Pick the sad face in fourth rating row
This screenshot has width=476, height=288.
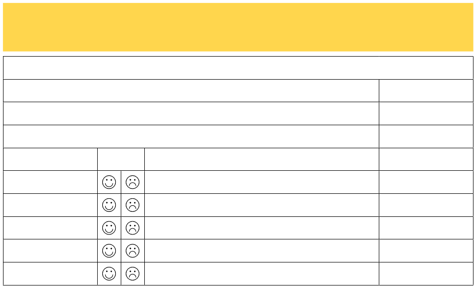click(133, 251)
